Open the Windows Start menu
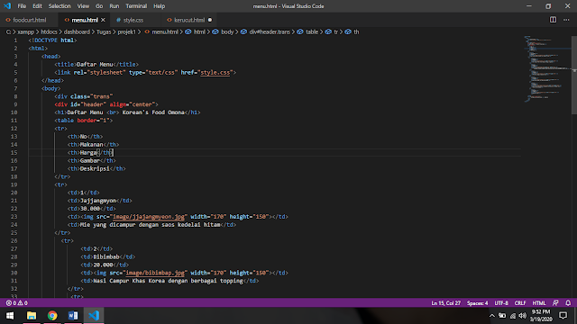This screenshot has width=577, height=324. 10,316
